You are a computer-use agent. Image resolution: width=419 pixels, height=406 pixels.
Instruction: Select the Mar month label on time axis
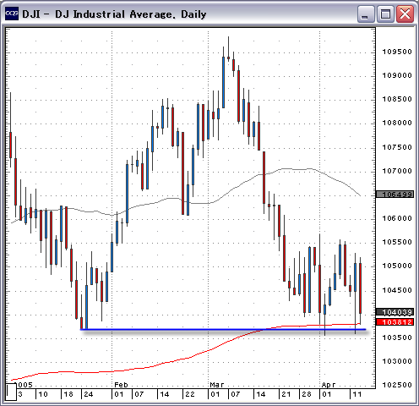click(x=217, y=385)
